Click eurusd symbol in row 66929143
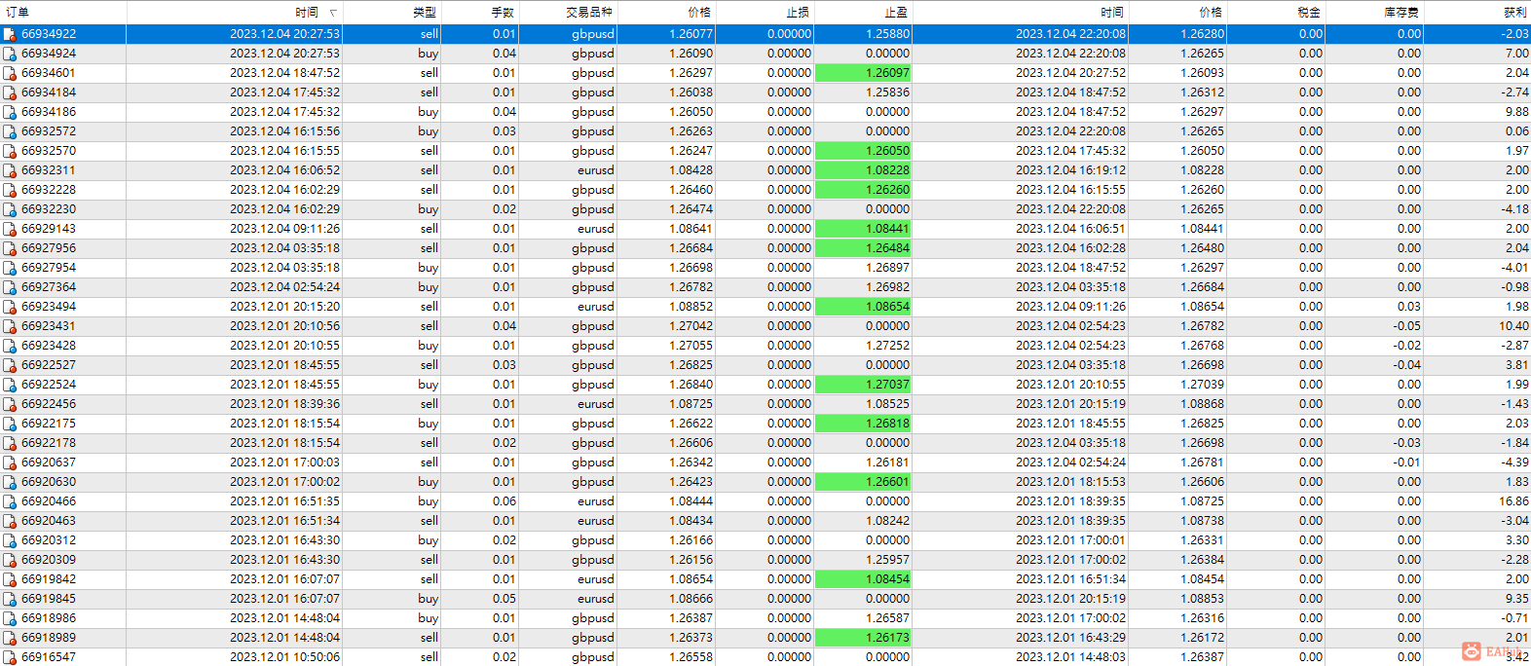 point(596,229)
